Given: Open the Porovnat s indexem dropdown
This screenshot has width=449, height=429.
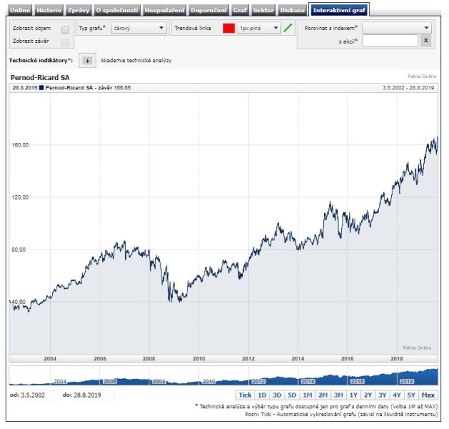Looking at the screenshot, I should click(397, 28).
